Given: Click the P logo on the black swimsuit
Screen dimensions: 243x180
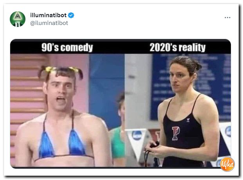Looking at the screenshot, I should [176, 133].
